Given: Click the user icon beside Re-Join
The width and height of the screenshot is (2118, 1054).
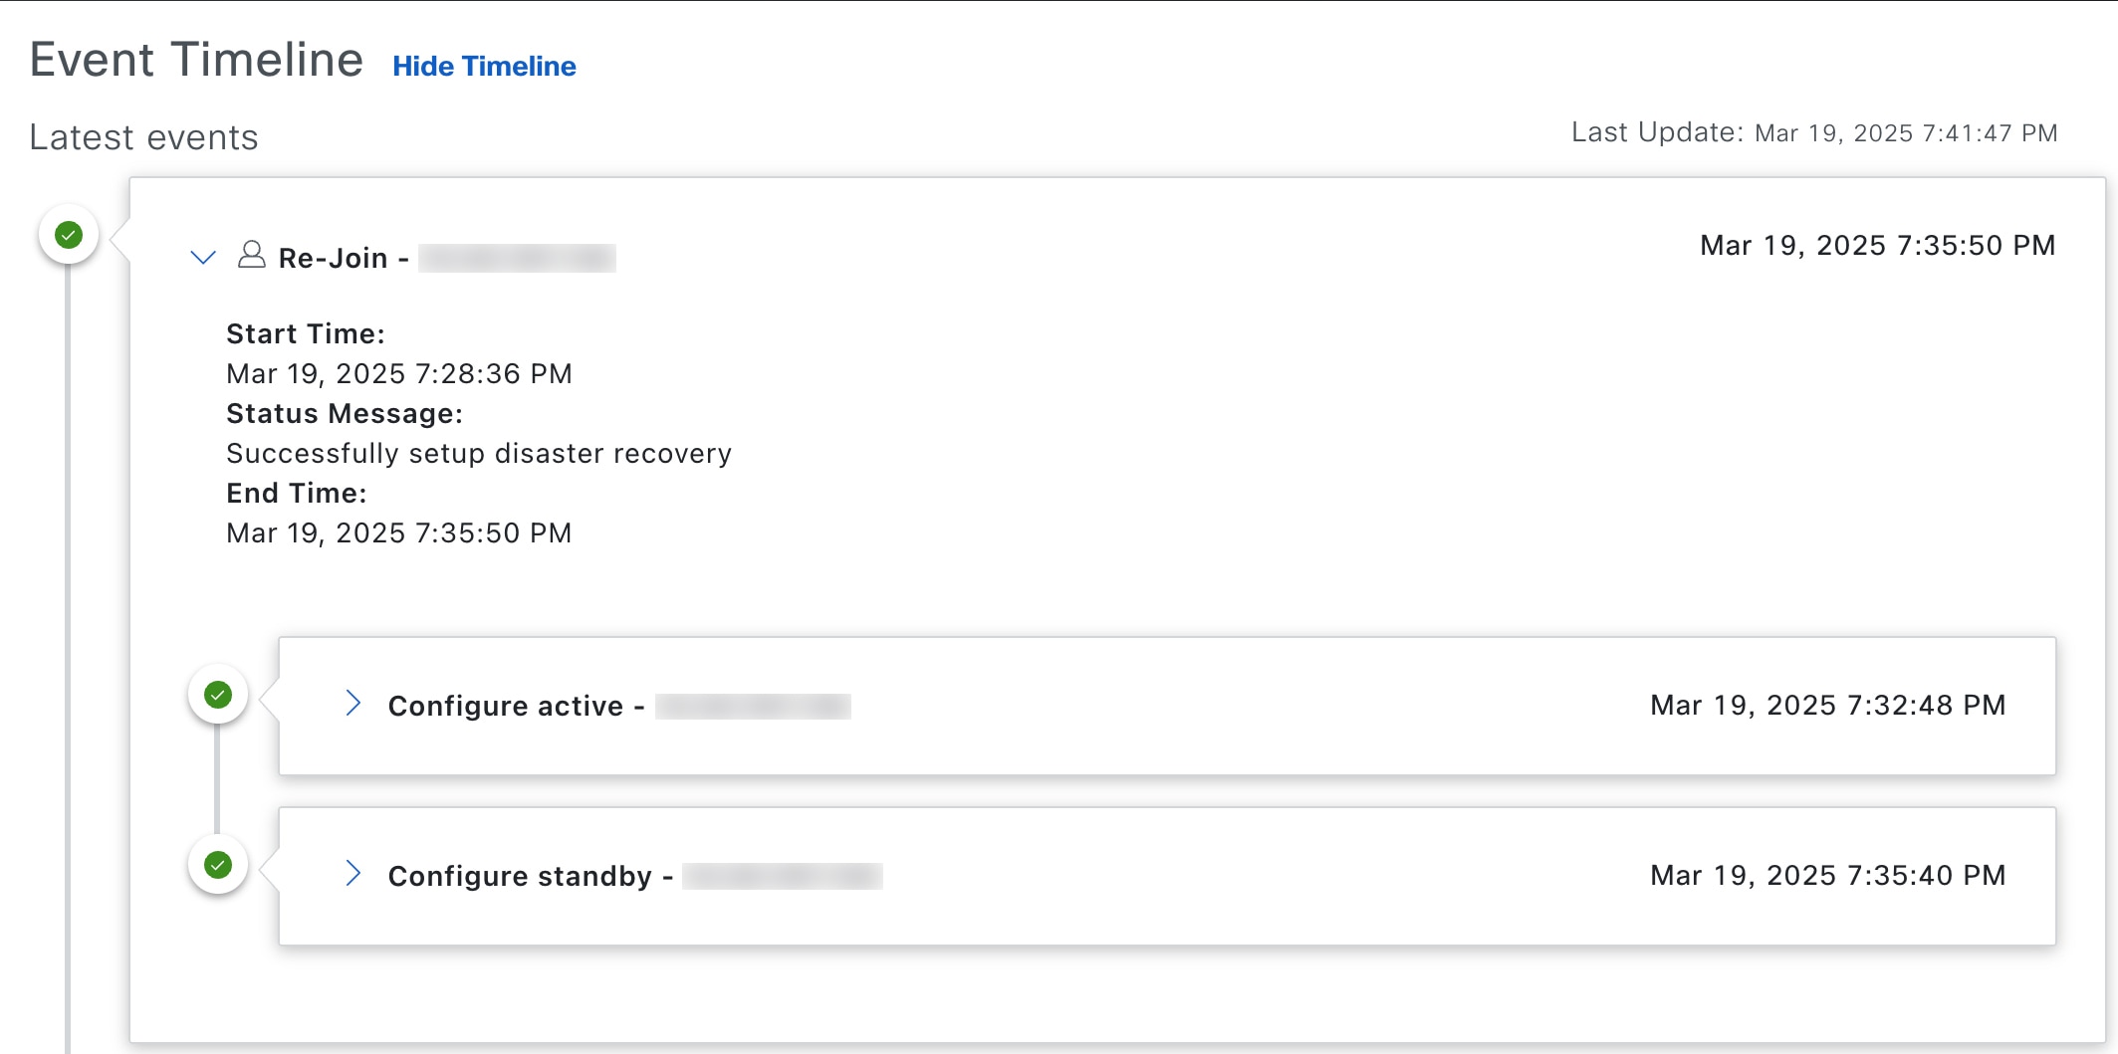Looking at the screenshot, I should pyautogui.click(x=252, y=256).
